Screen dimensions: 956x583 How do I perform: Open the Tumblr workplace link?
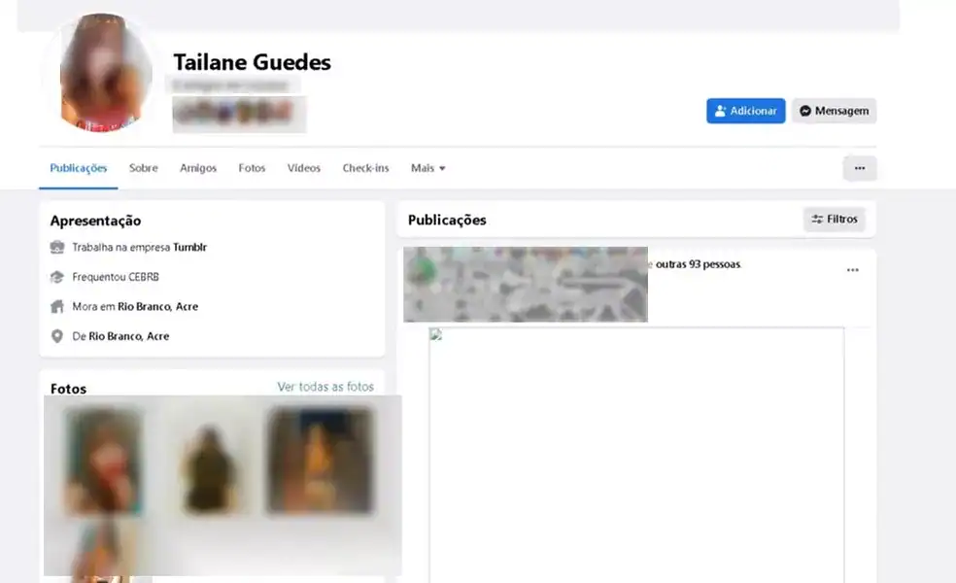(x=189, y=248)
